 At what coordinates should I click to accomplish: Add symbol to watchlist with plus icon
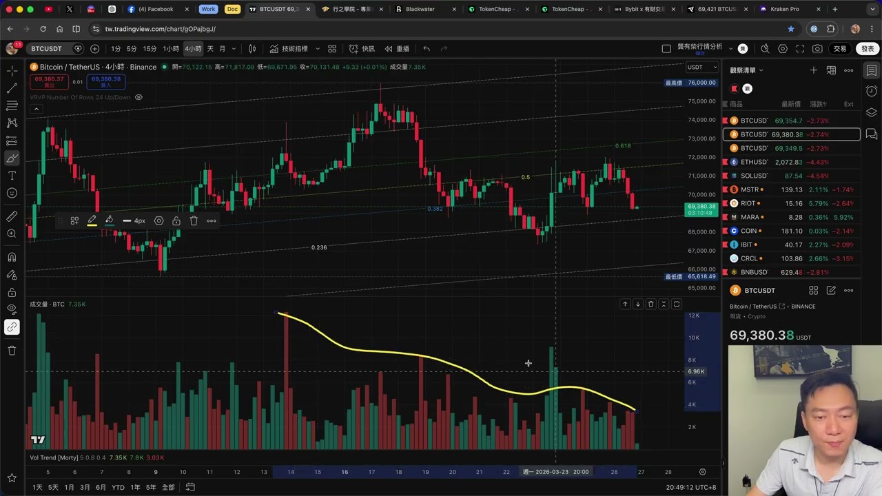[814, 70]
